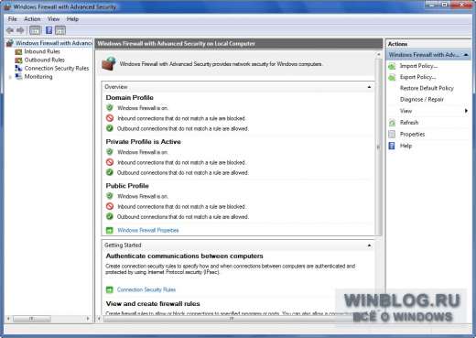Open the Help menu
The height and width of the screenshot is (338, 476).
72,19
